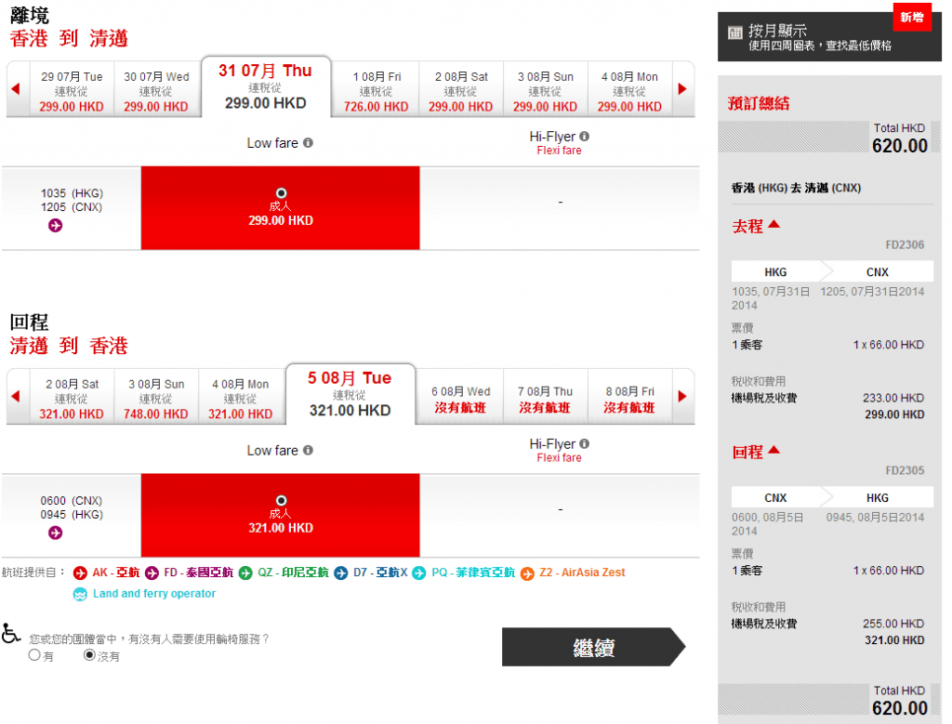Click the Low fare info icon in departure section

308,143
